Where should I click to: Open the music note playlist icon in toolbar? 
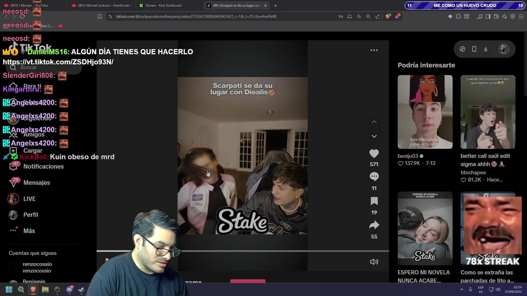pos(480,16)
